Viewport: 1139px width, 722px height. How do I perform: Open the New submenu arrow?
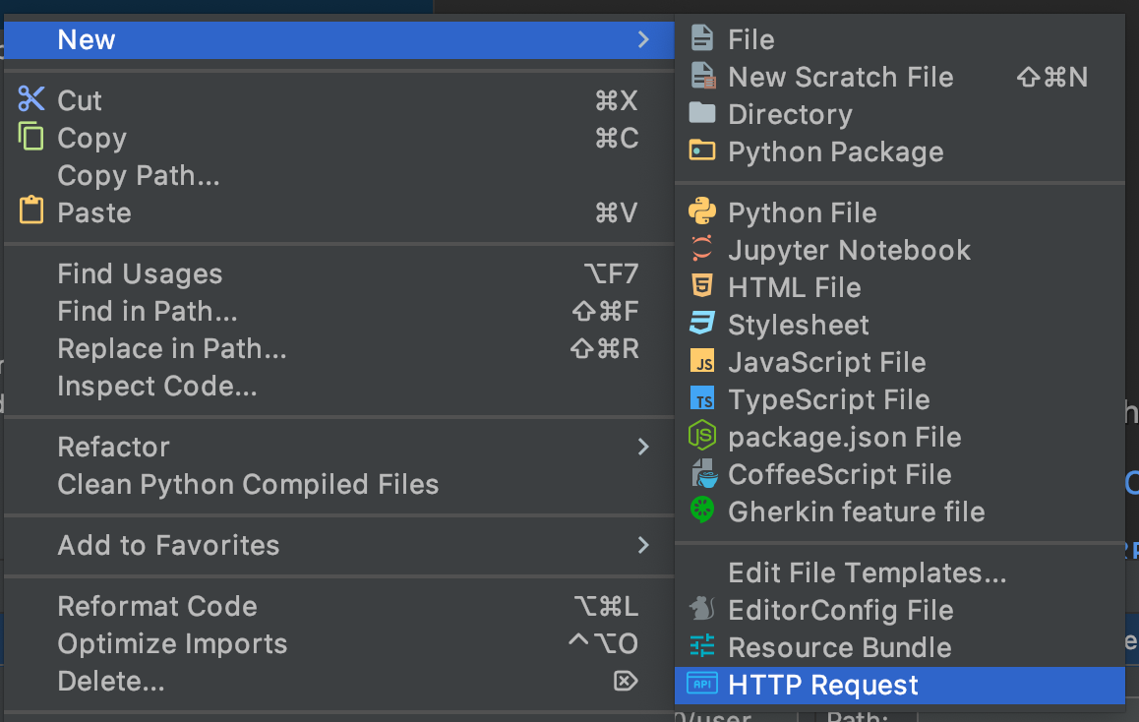(643, 39)
